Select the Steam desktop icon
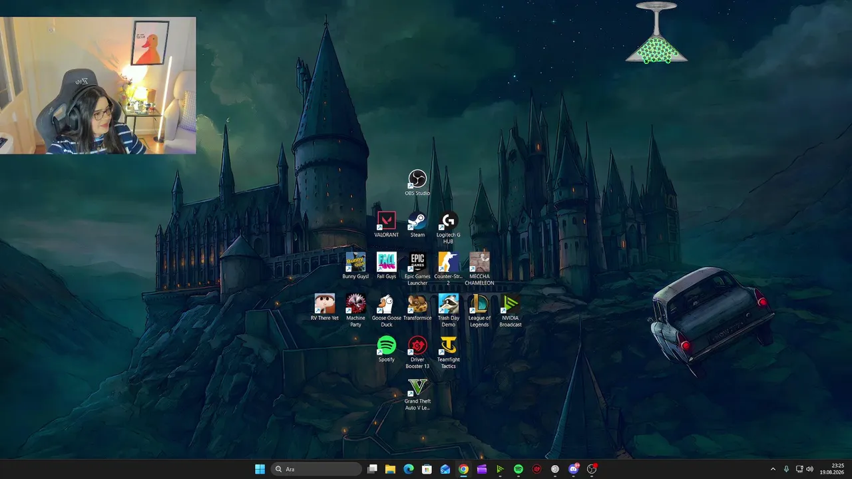 click(x=417, y=225)
